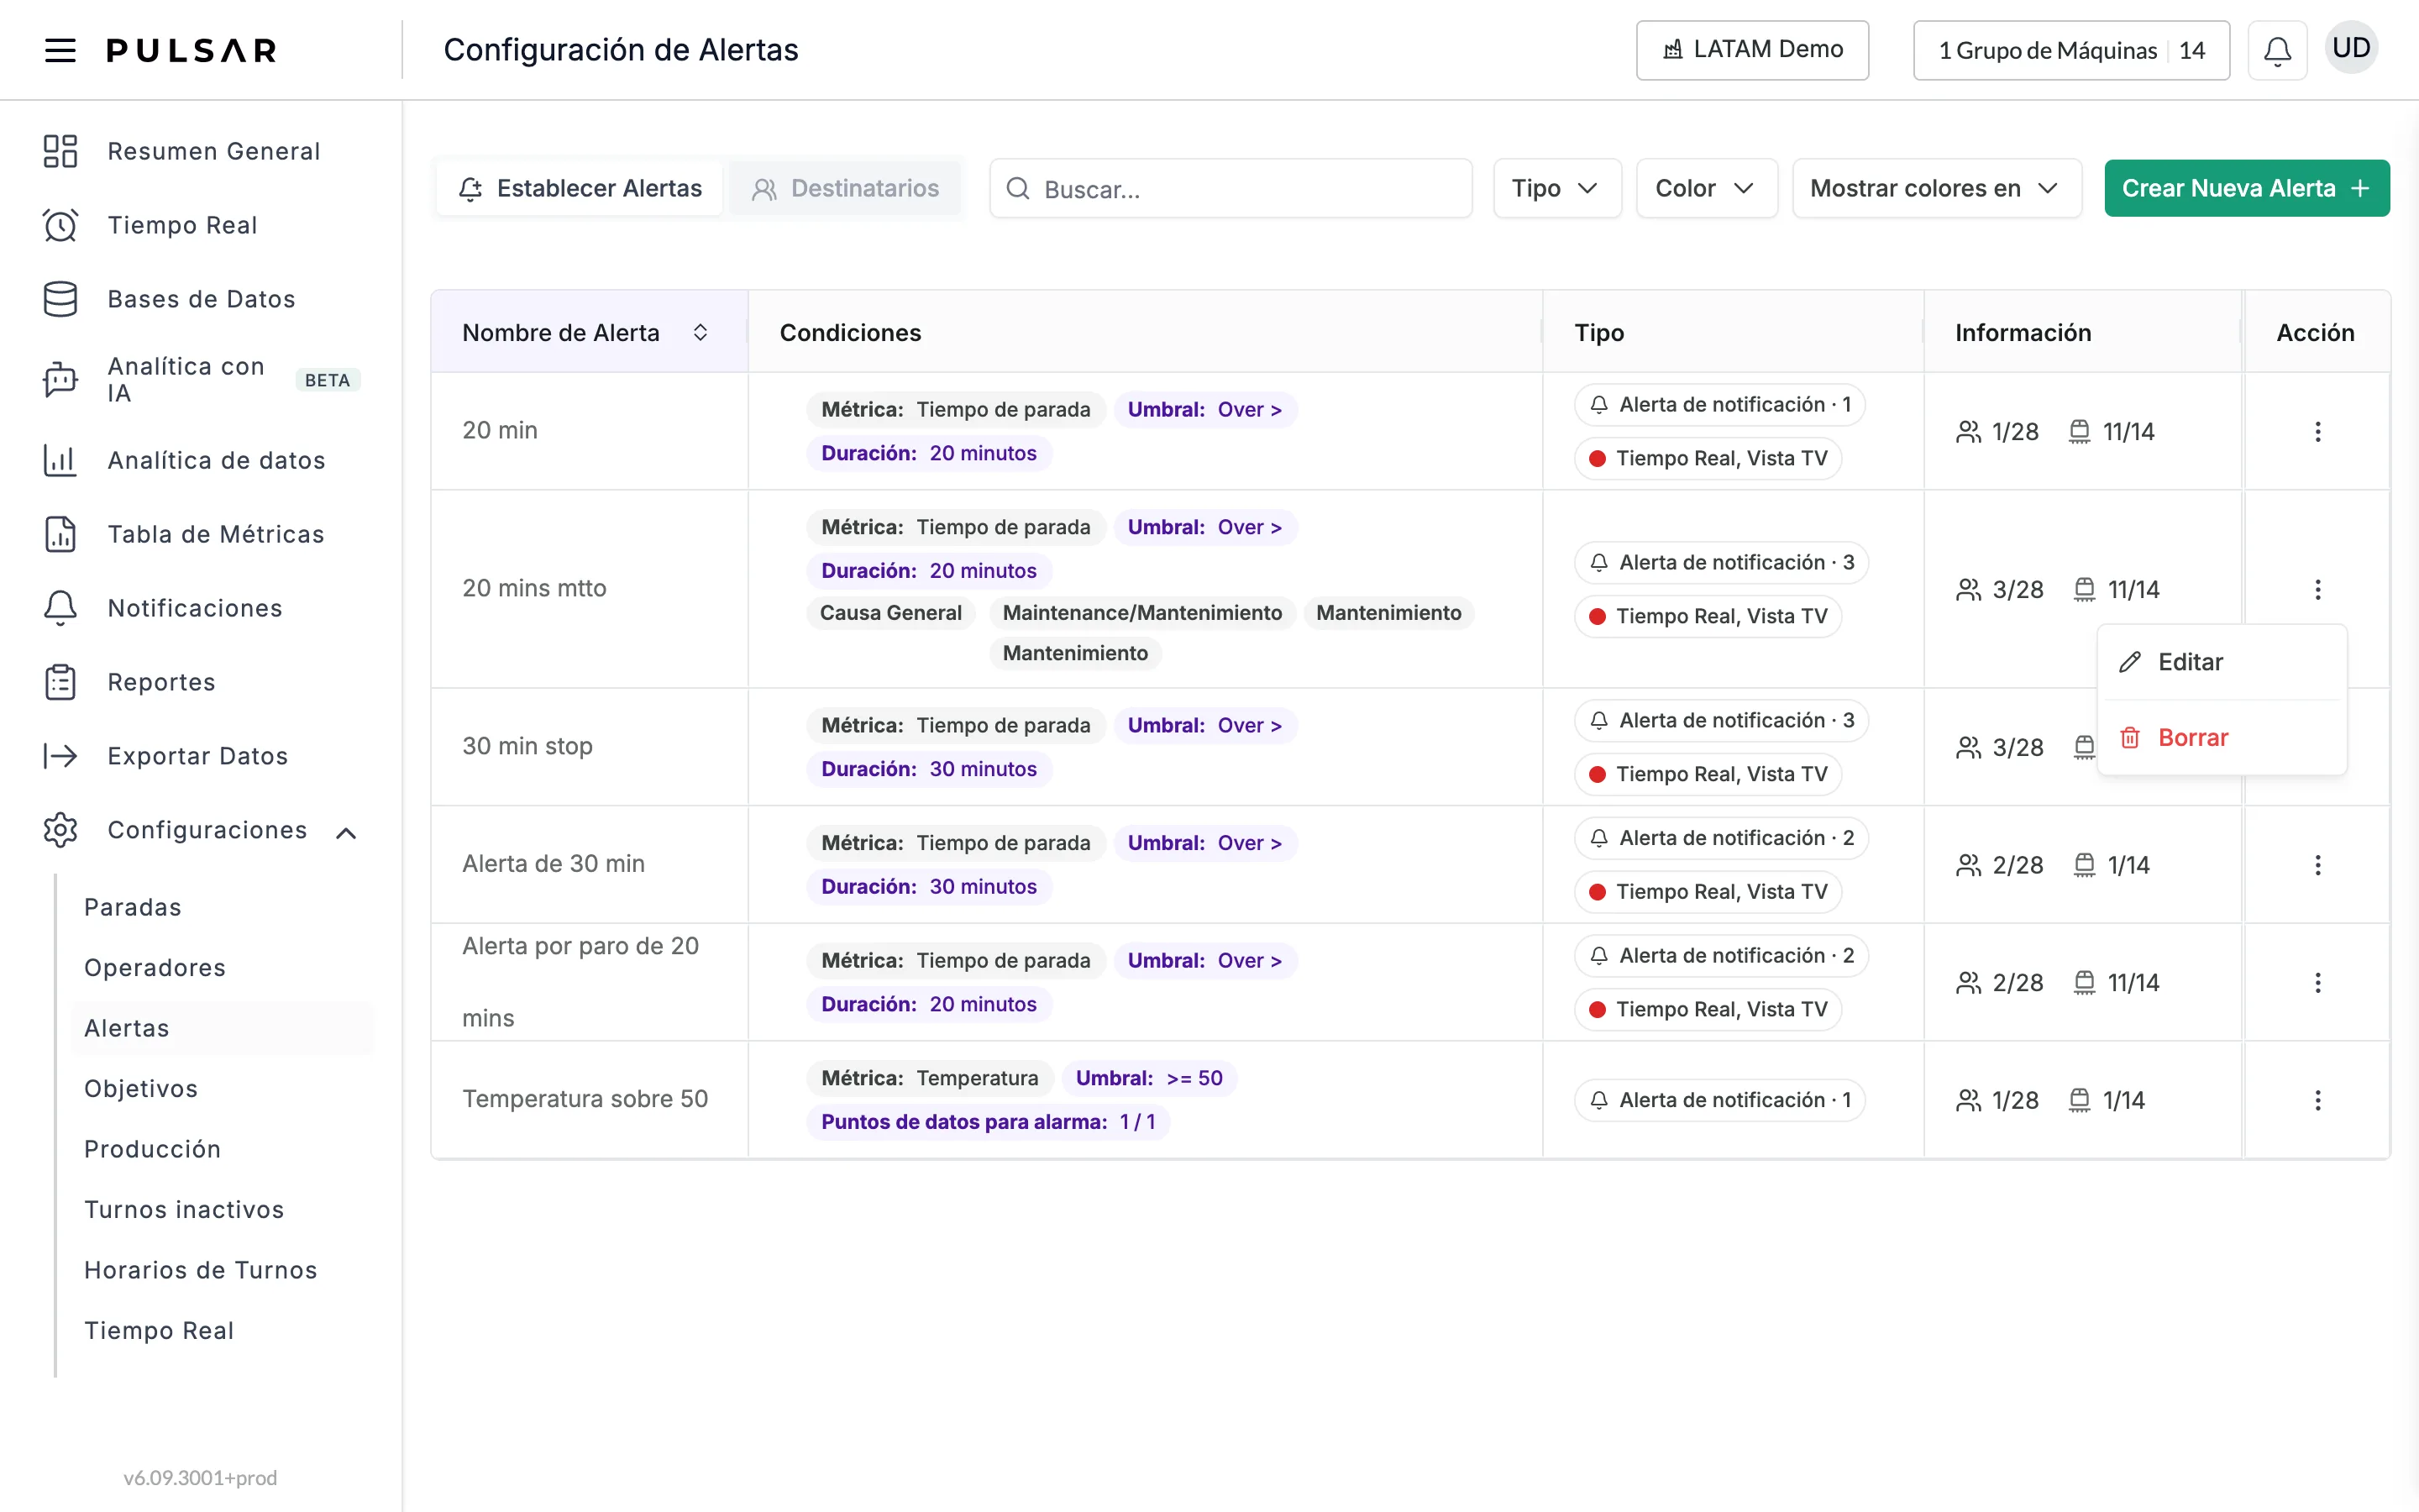Click Crear Nueva Alerta button

[x=2246, y=188]
